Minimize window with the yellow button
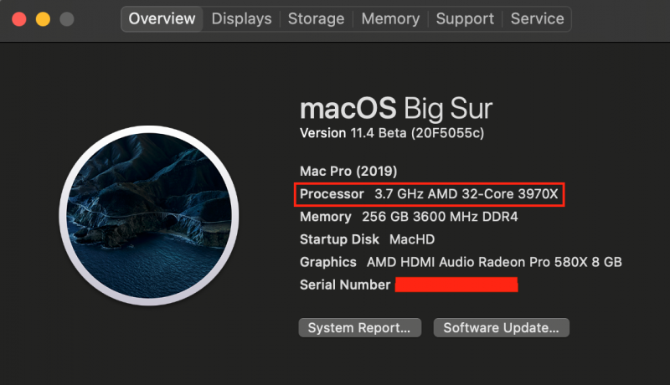This screenshot has width=670, height=385. 42,18
